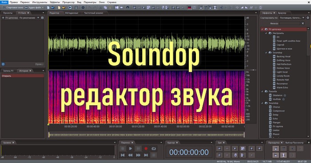This screenshot has height=163, width=311.
Task: Open the Перенос panel options dropdown arrow
Action: point(161,143)
